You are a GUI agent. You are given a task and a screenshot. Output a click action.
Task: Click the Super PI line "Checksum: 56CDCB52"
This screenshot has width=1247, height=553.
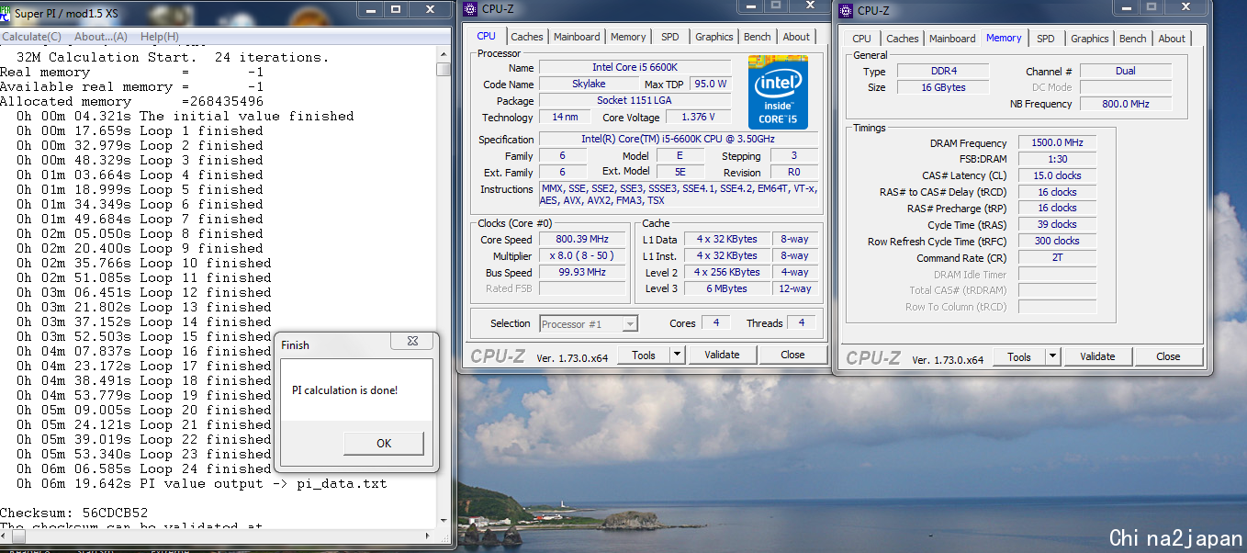[73, 513]
